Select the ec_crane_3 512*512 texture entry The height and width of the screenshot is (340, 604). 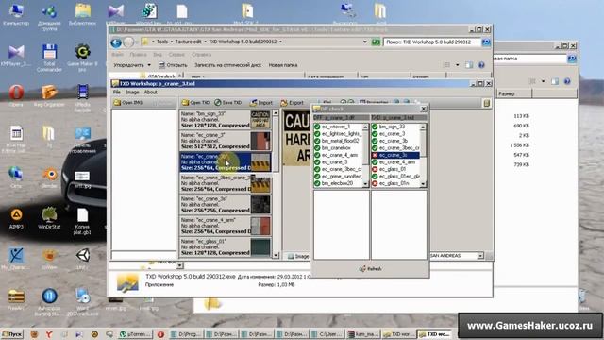click(x=226, y=141)
